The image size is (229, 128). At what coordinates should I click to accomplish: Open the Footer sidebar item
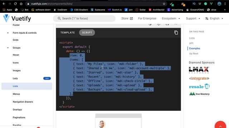pyautogui.click(x=16, y=25)
